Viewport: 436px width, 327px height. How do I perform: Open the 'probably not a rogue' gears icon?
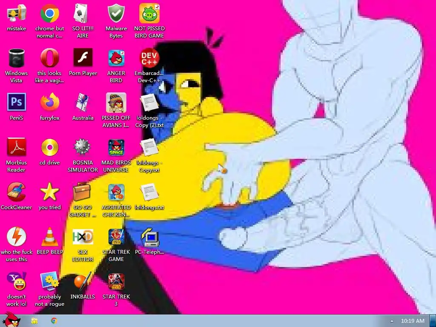pos(49,281)
